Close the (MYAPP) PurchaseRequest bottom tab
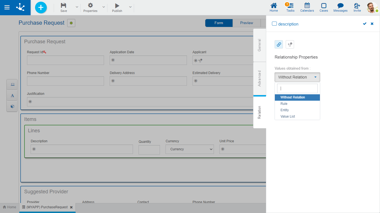Screen dimensions: 380x213 coord(71,207)
